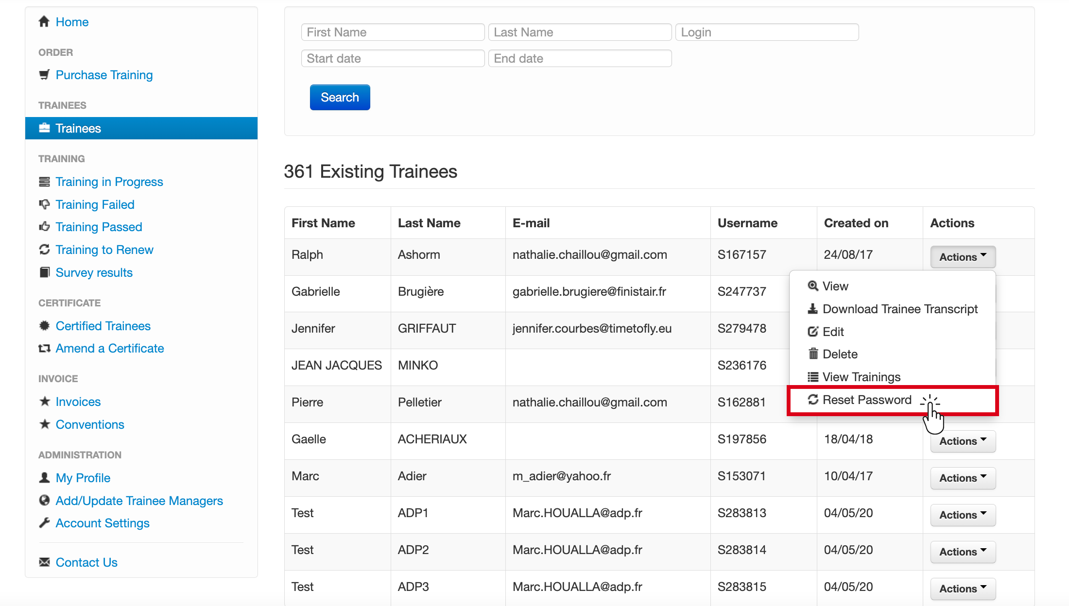This screenshot has height=606, width=1069.
Task: Click the Delete trash icon in menu
Action: pyautogui.click(x=813, y=354)
